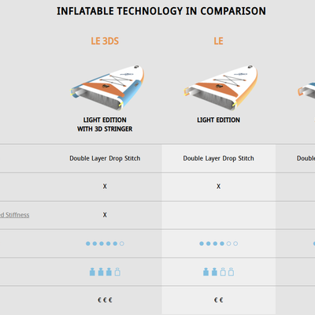Click the LE stiffness rating dots
Viewport: 315px width, 315px height.
[x=218, y=243]
